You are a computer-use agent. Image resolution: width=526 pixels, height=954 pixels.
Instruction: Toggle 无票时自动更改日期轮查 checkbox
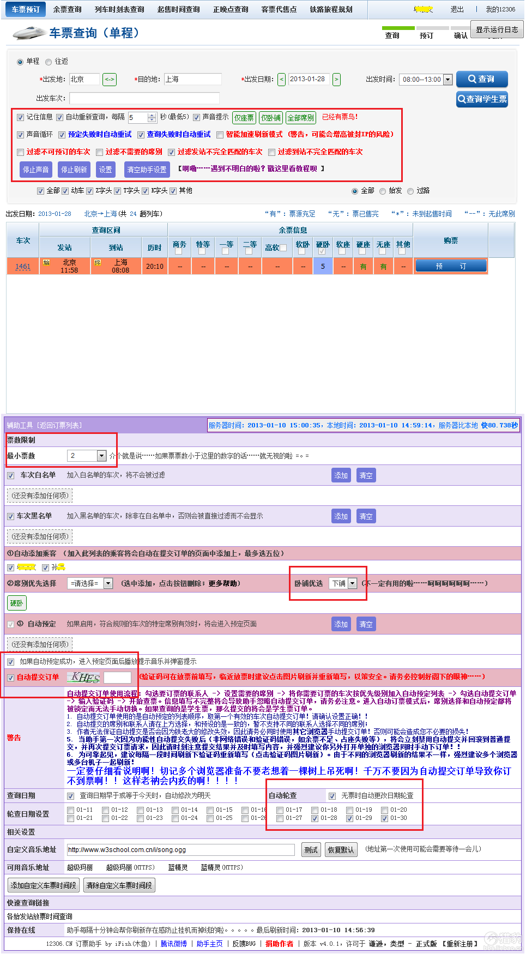(x=332, y=796)
